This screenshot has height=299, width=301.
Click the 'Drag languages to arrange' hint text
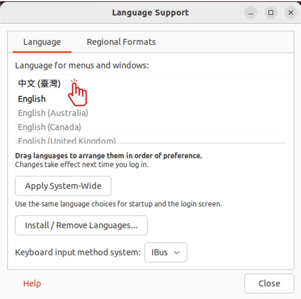coord(109,156)
